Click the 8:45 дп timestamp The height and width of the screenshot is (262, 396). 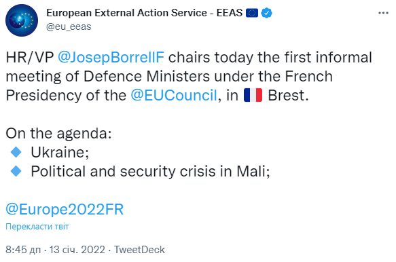point(23,250)
